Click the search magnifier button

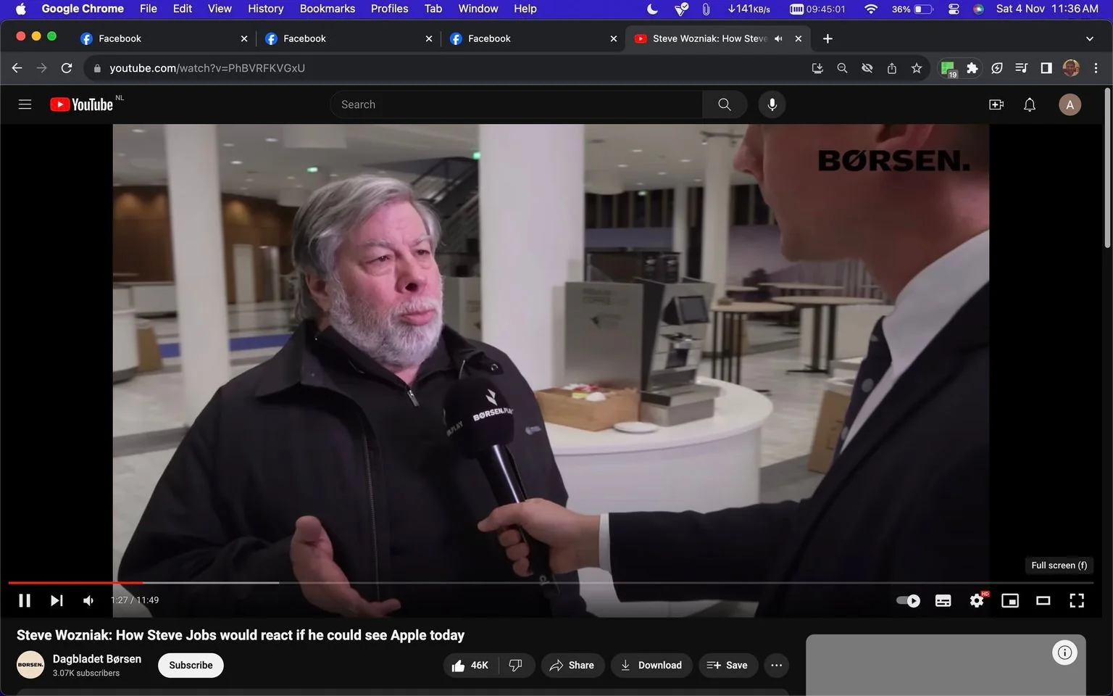724,104
